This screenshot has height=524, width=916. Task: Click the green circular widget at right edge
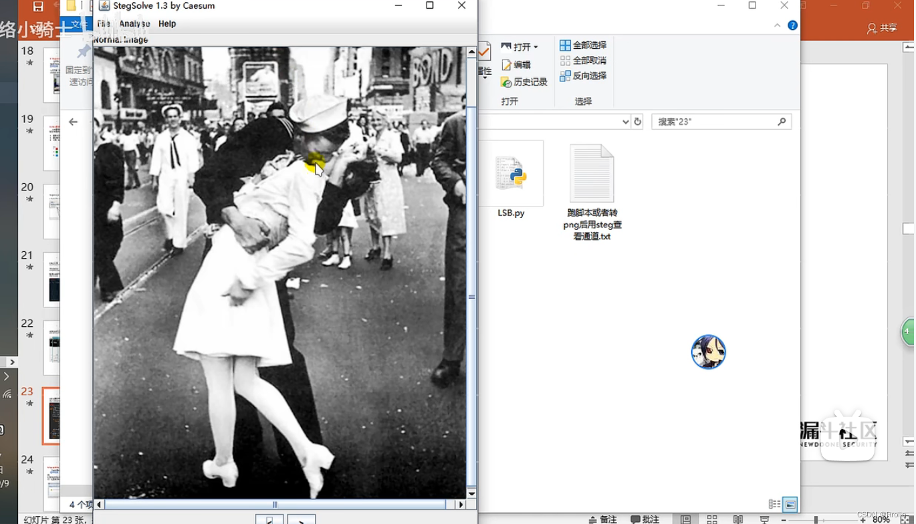(x=908, y=332)
